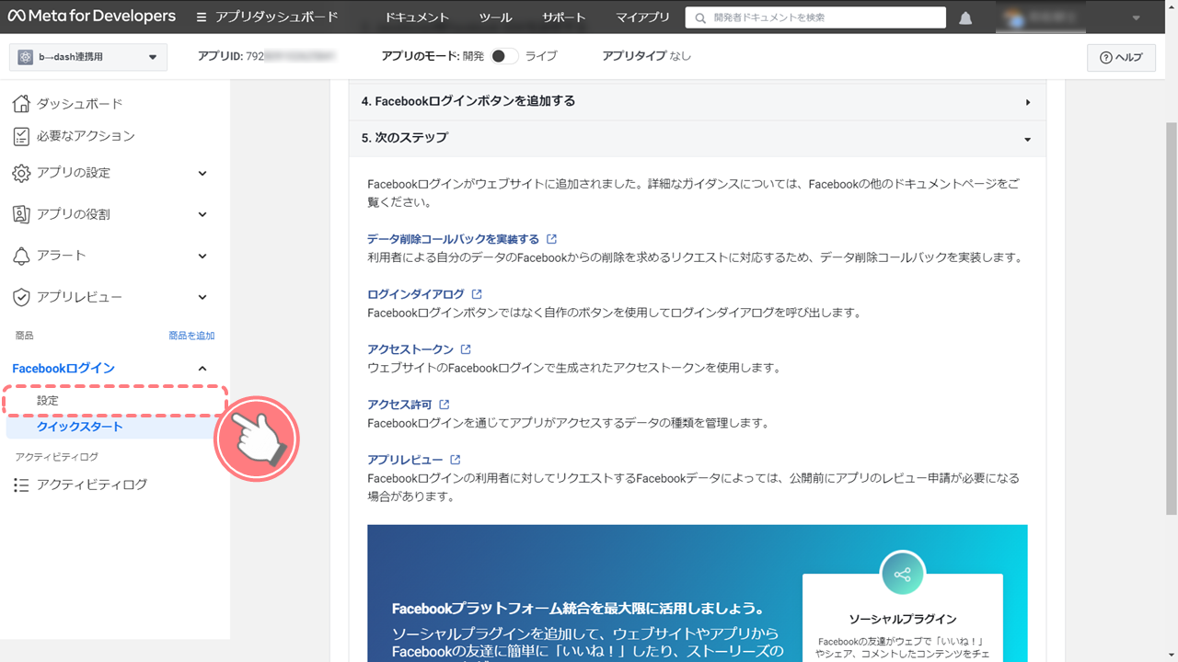The height and width of the screenshot is (662, 1178).
Task: Click the アプリダッシュボード label
Action: (x=277, y=17)
